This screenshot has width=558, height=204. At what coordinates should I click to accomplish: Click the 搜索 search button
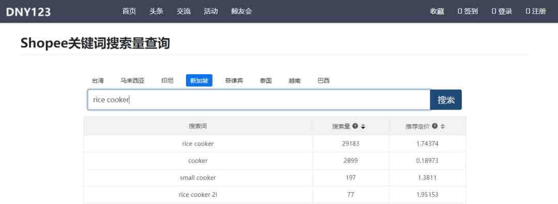[446, 100]
